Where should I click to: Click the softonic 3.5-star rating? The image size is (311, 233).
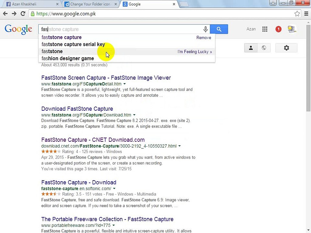51,194
